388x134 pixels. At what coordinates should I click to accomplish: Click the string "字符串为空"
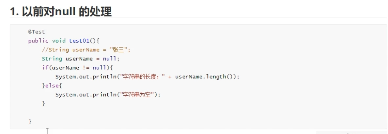point(138,95)
